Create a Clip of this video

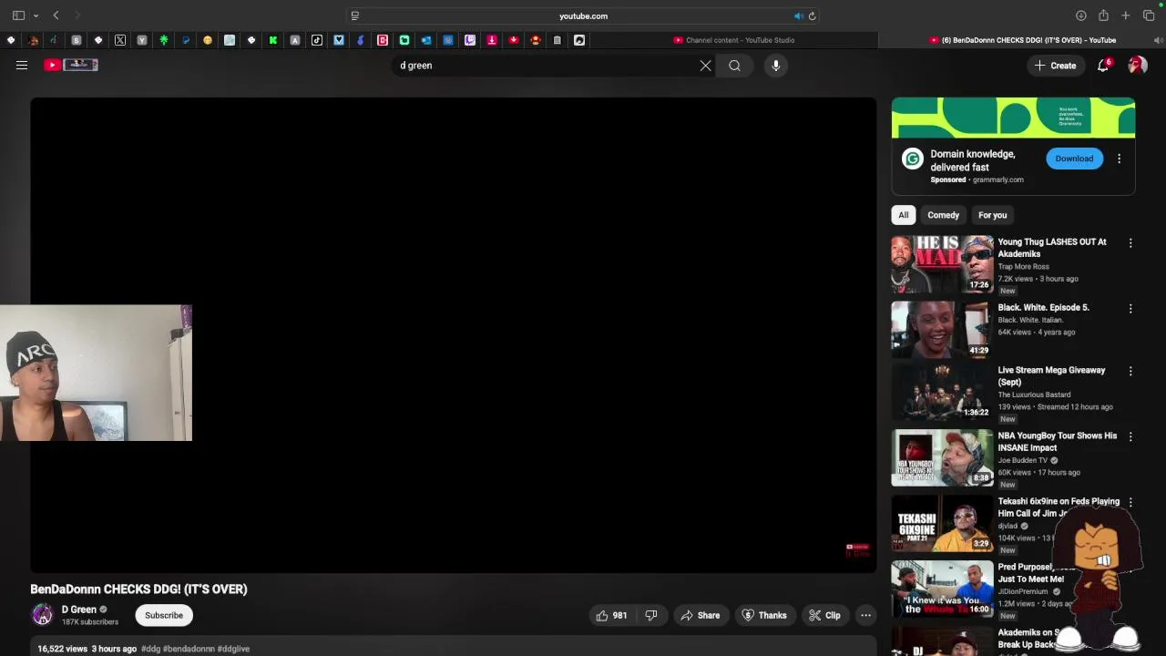824,615
